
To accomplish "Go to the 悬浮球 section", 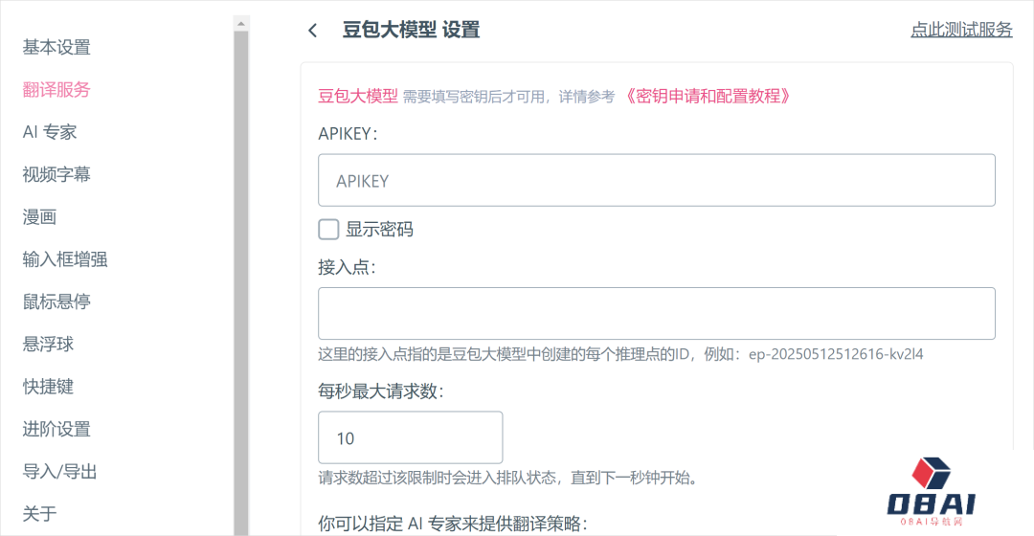I will 48,345.
